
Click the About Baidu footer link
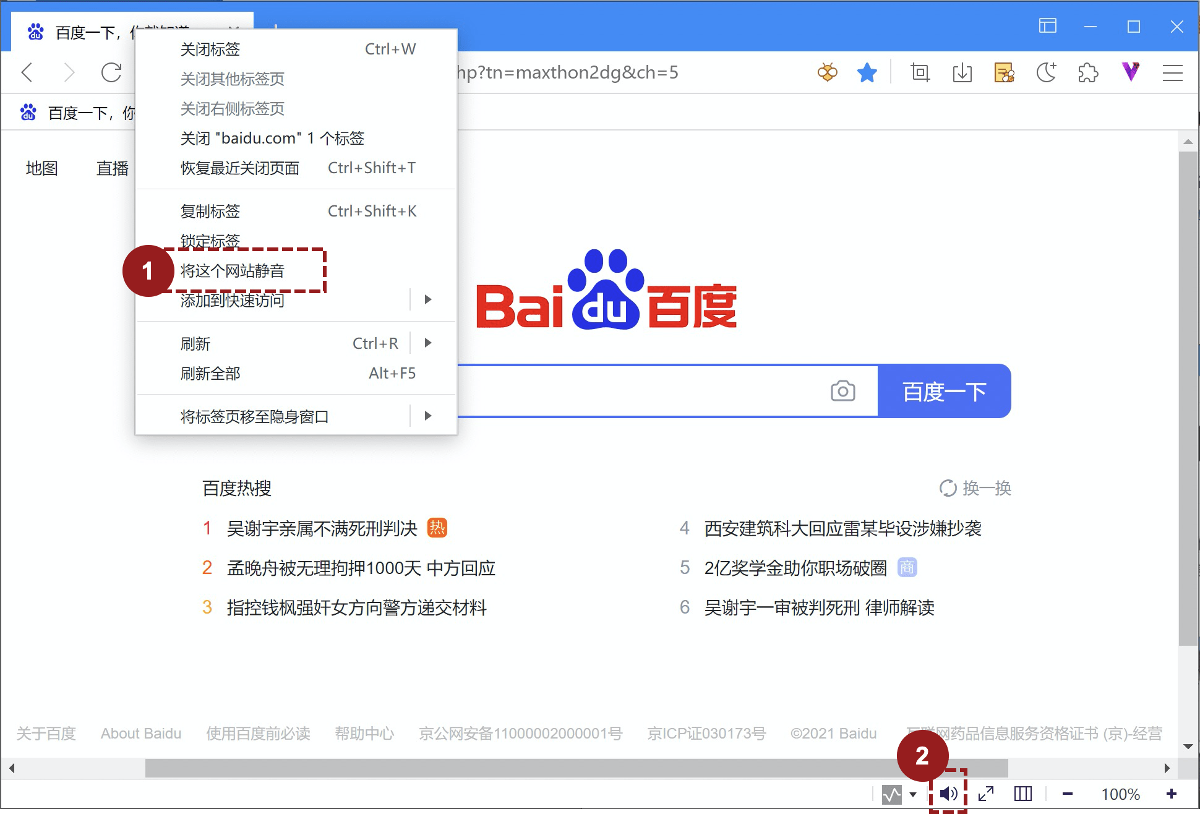141,734
